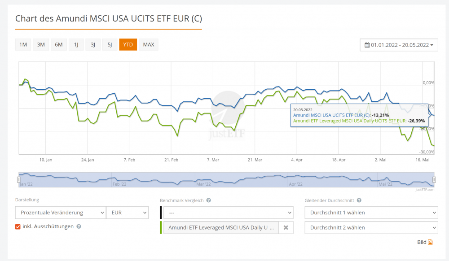Open the Prozentuale Veränderung dropdown

point(60,213)
